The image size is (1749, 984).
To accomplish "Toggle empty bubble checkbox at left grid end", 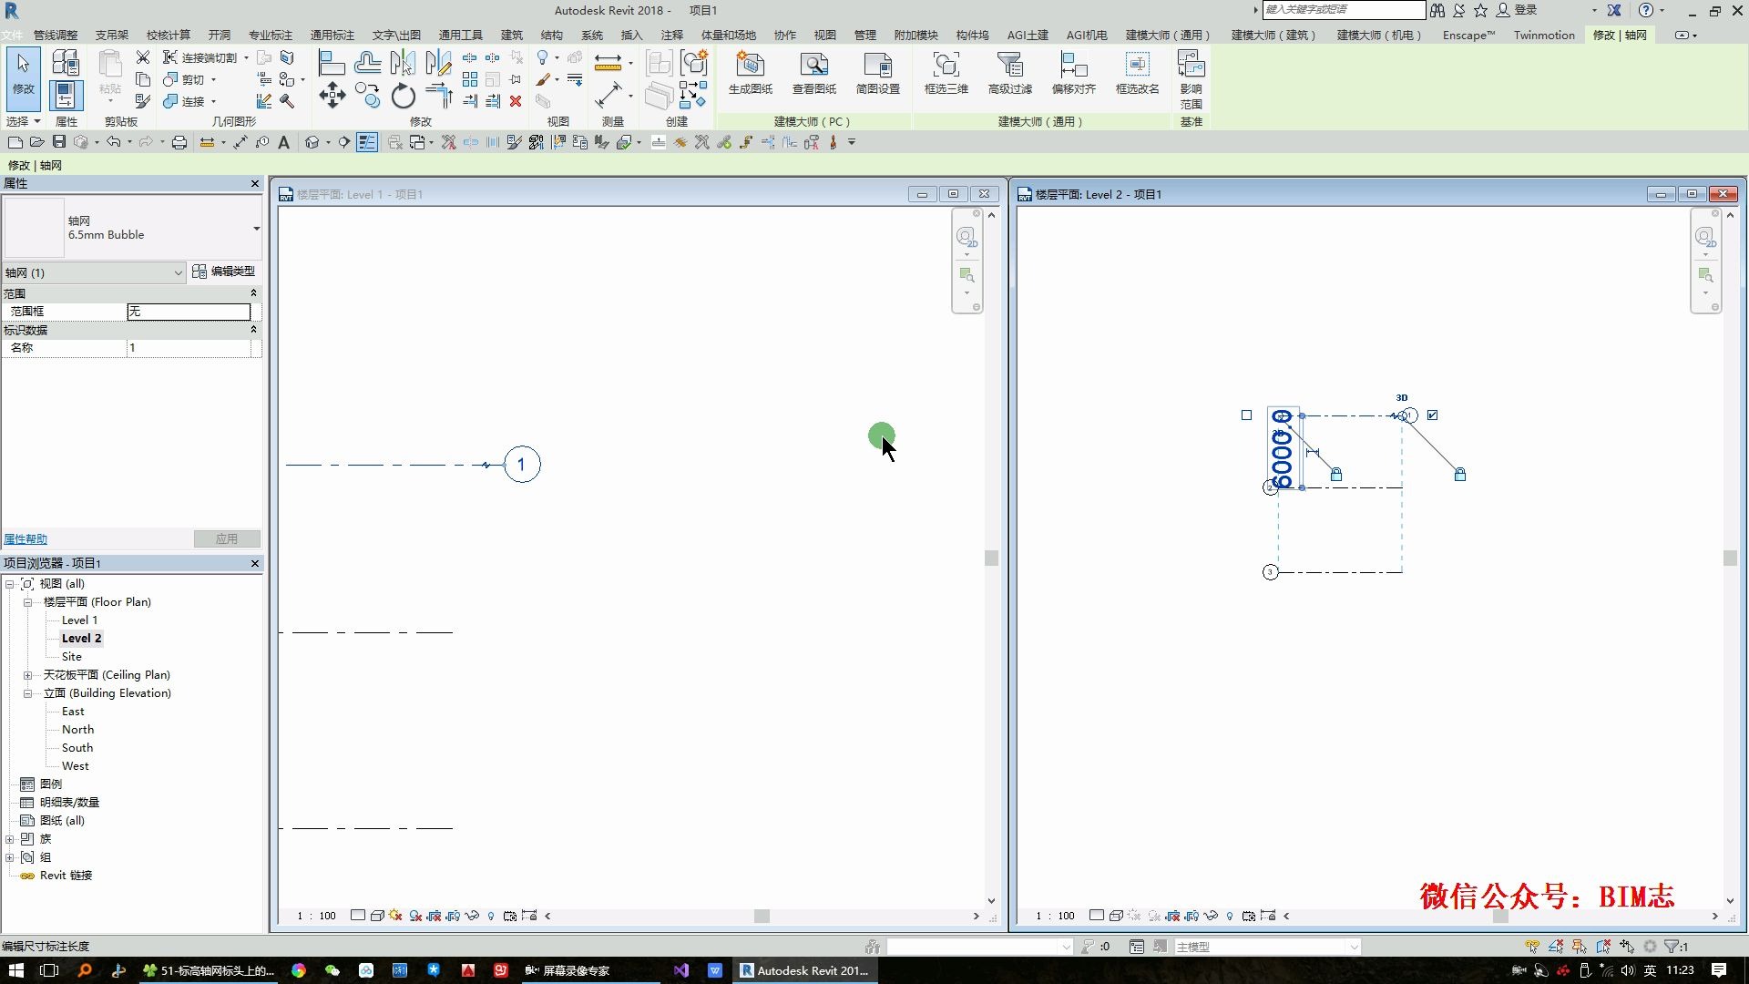I will (x=1247, y=415).
